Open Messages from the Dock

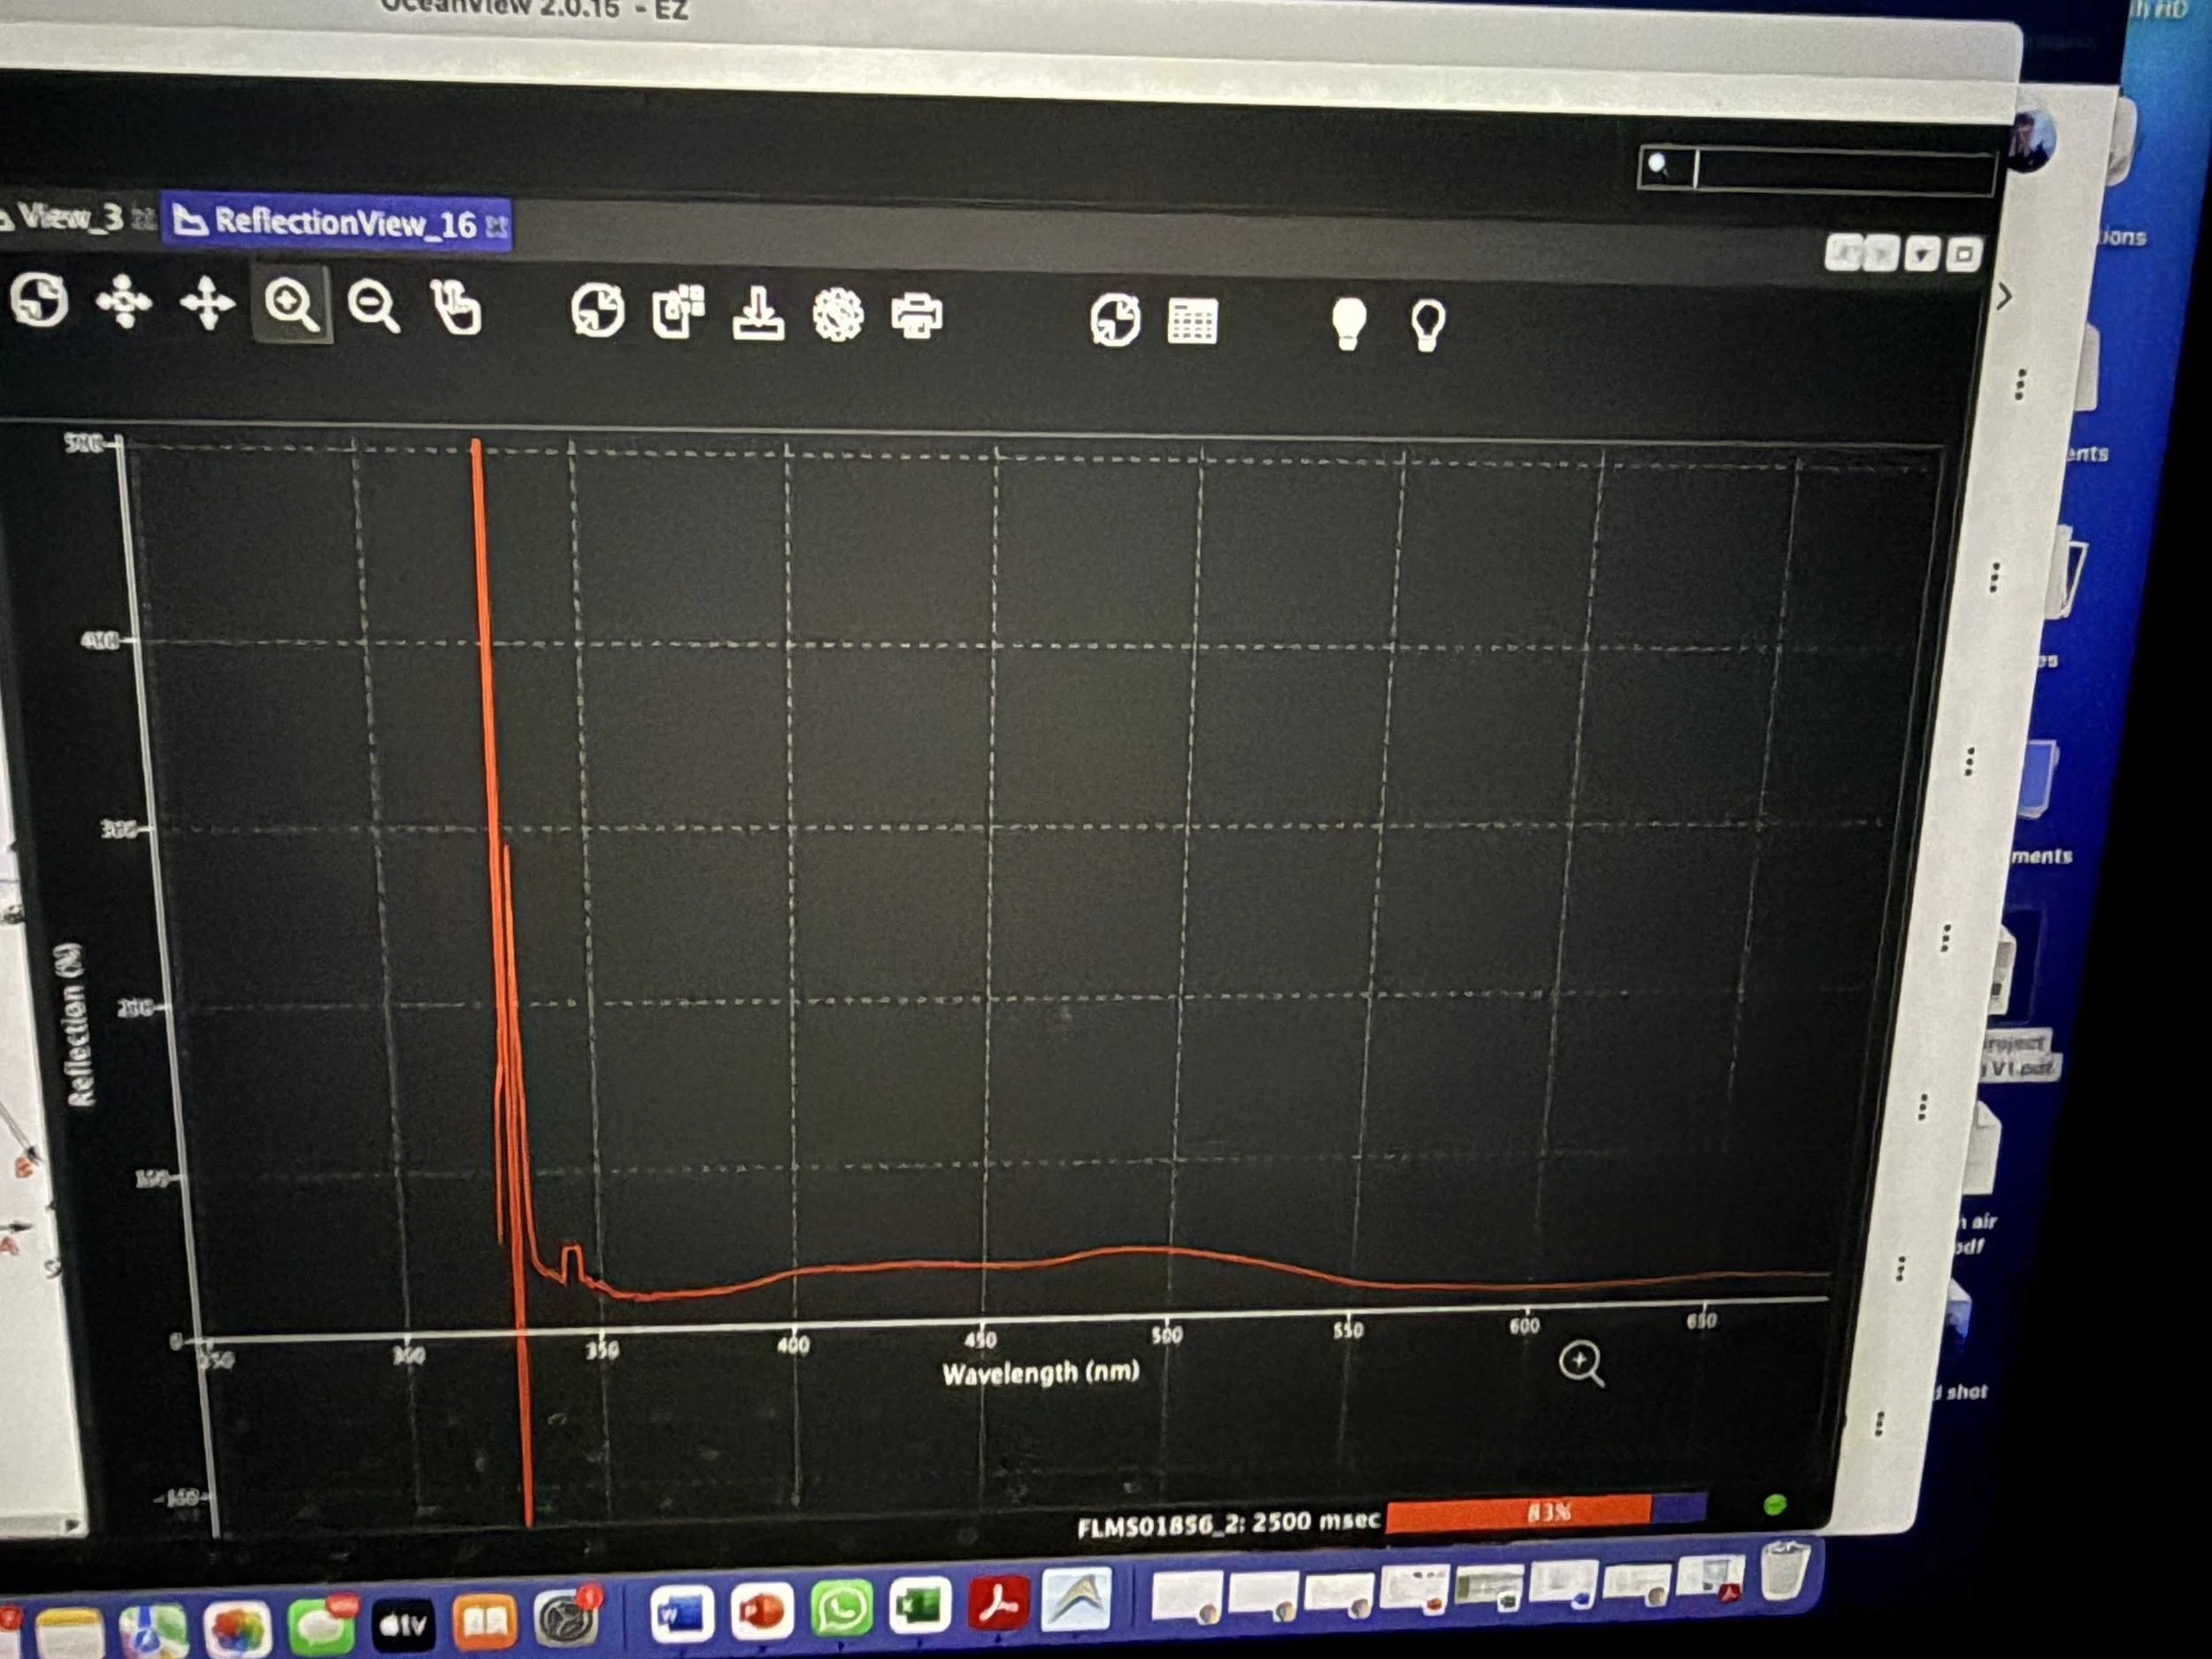coord(321,1628)
